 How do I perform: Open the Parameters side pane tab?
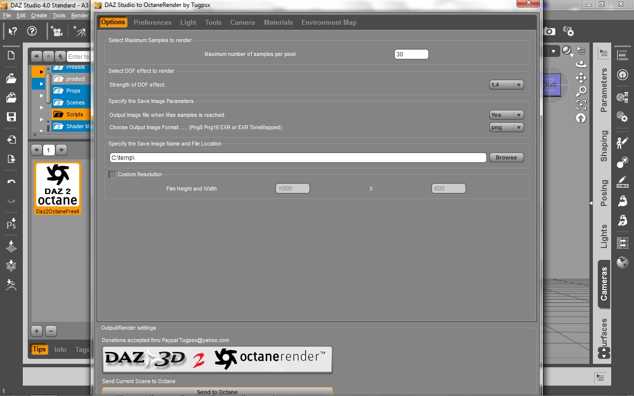tap(604, 90)
